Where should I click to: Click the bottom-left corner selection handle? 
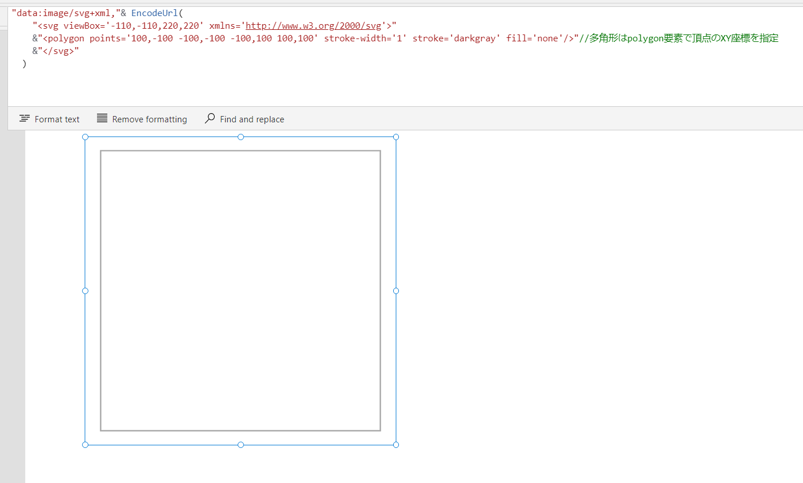pyautogui.click(x=86, y=445)
